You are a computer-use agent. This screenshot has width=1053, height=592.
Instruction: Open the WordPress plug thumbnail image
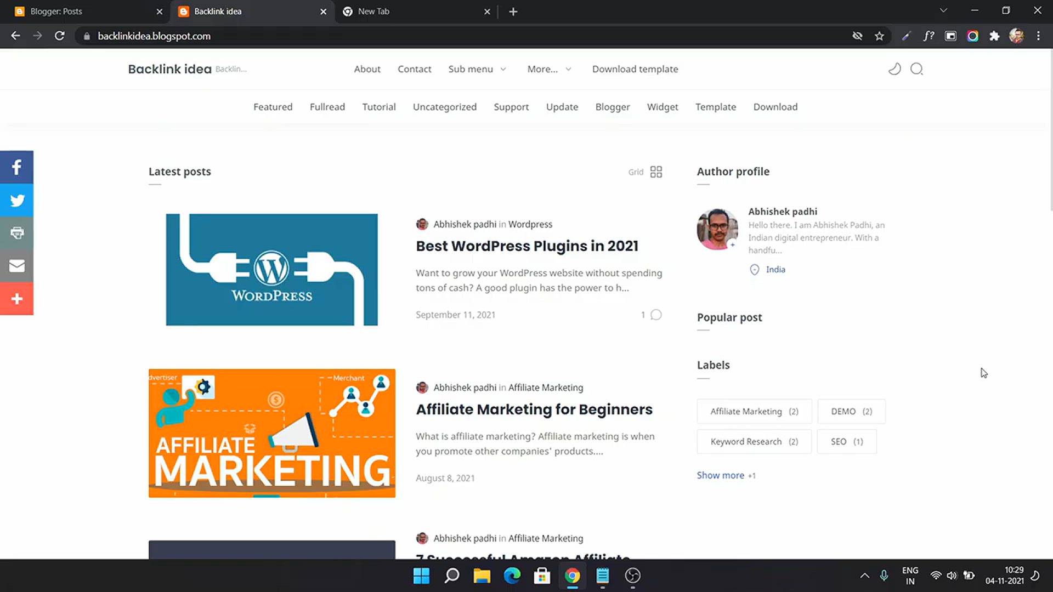pos(271,270)
